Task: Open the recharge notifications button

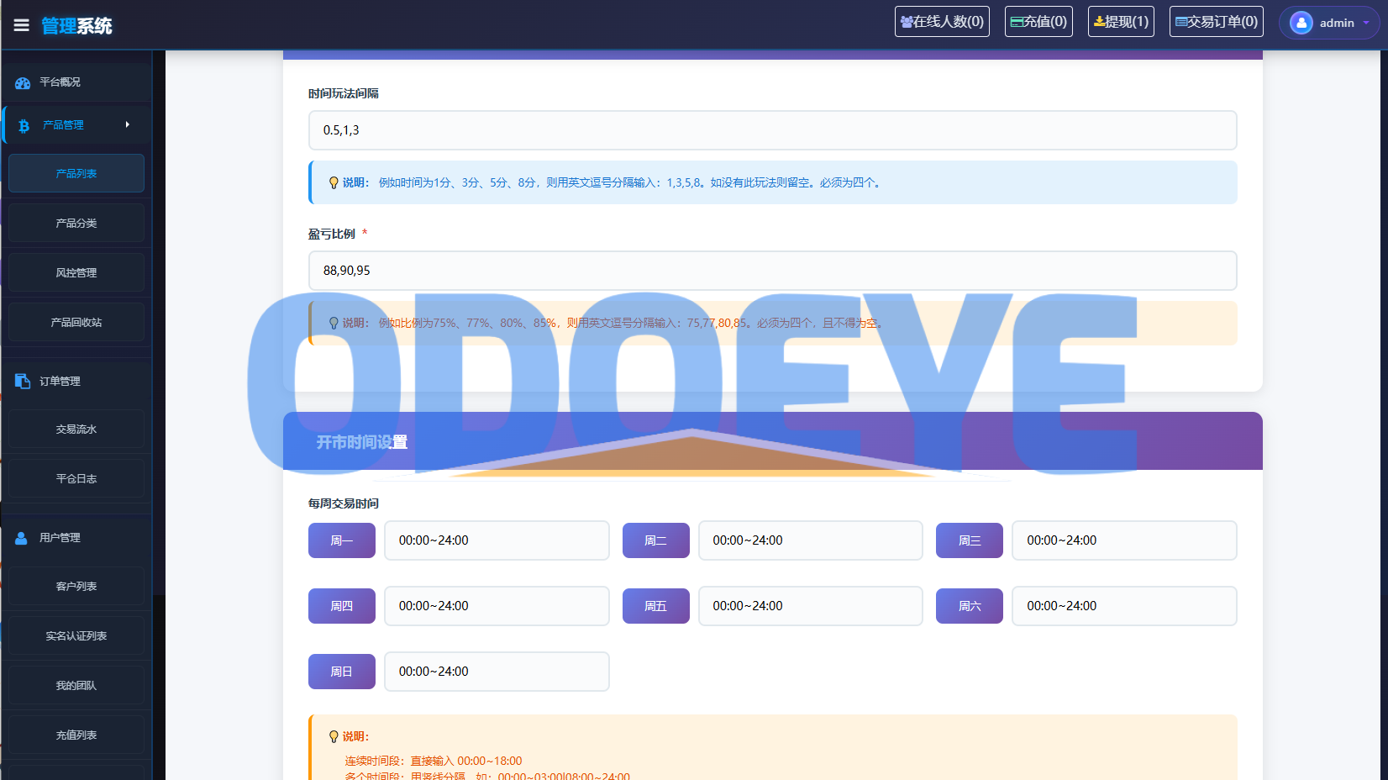Action: click(x=1038, y=22)
